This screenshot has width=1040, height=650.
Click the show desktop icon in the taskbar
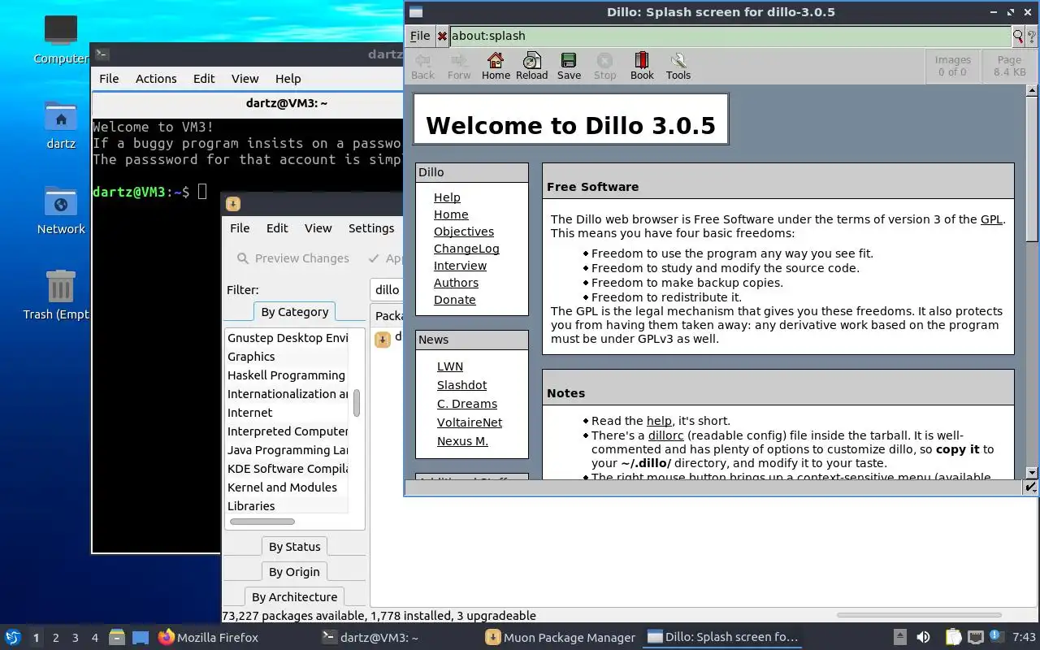coord(141,638)
